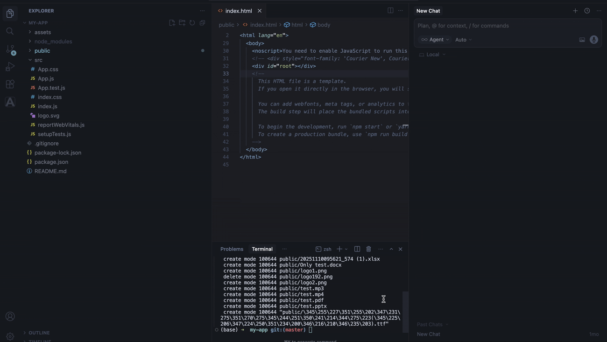The height and width of the screenshot is (342, 607).
Task: Kill the terminal with trash icon
Action: coord(369,249)
